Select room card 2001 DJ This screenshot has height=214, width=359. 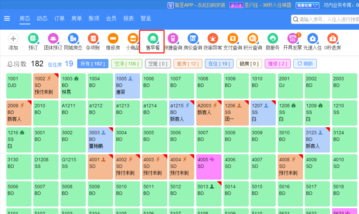point(290,86)
